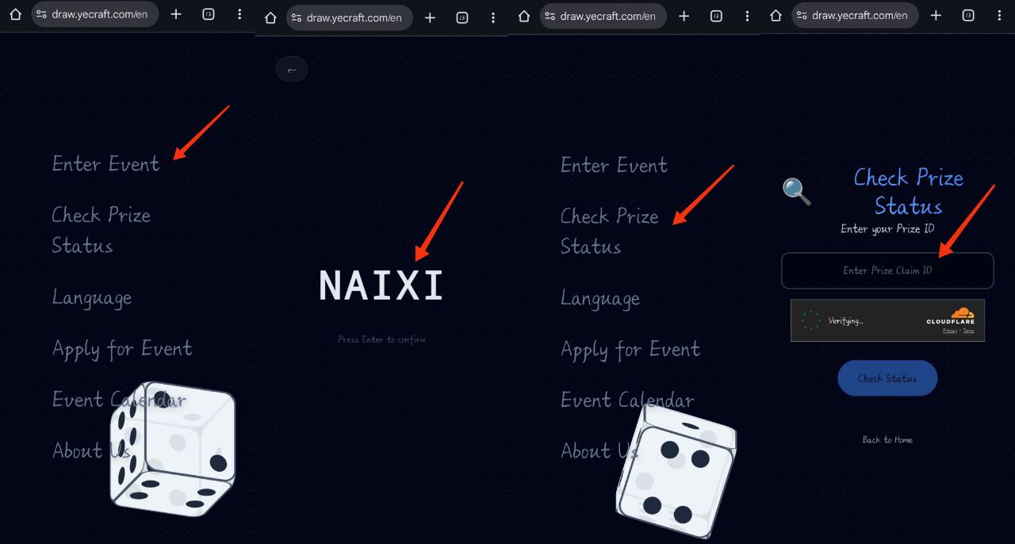1015x544 pixels.
Task: Click the browser home icon above the magnifying glass
Action: coord(776,15)
